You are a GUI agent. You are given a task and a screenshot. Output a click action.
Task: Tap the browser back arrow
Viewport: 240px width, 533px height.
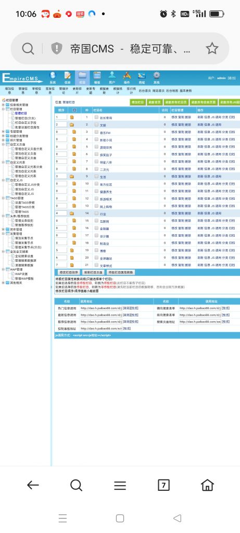tap(33, 485)
